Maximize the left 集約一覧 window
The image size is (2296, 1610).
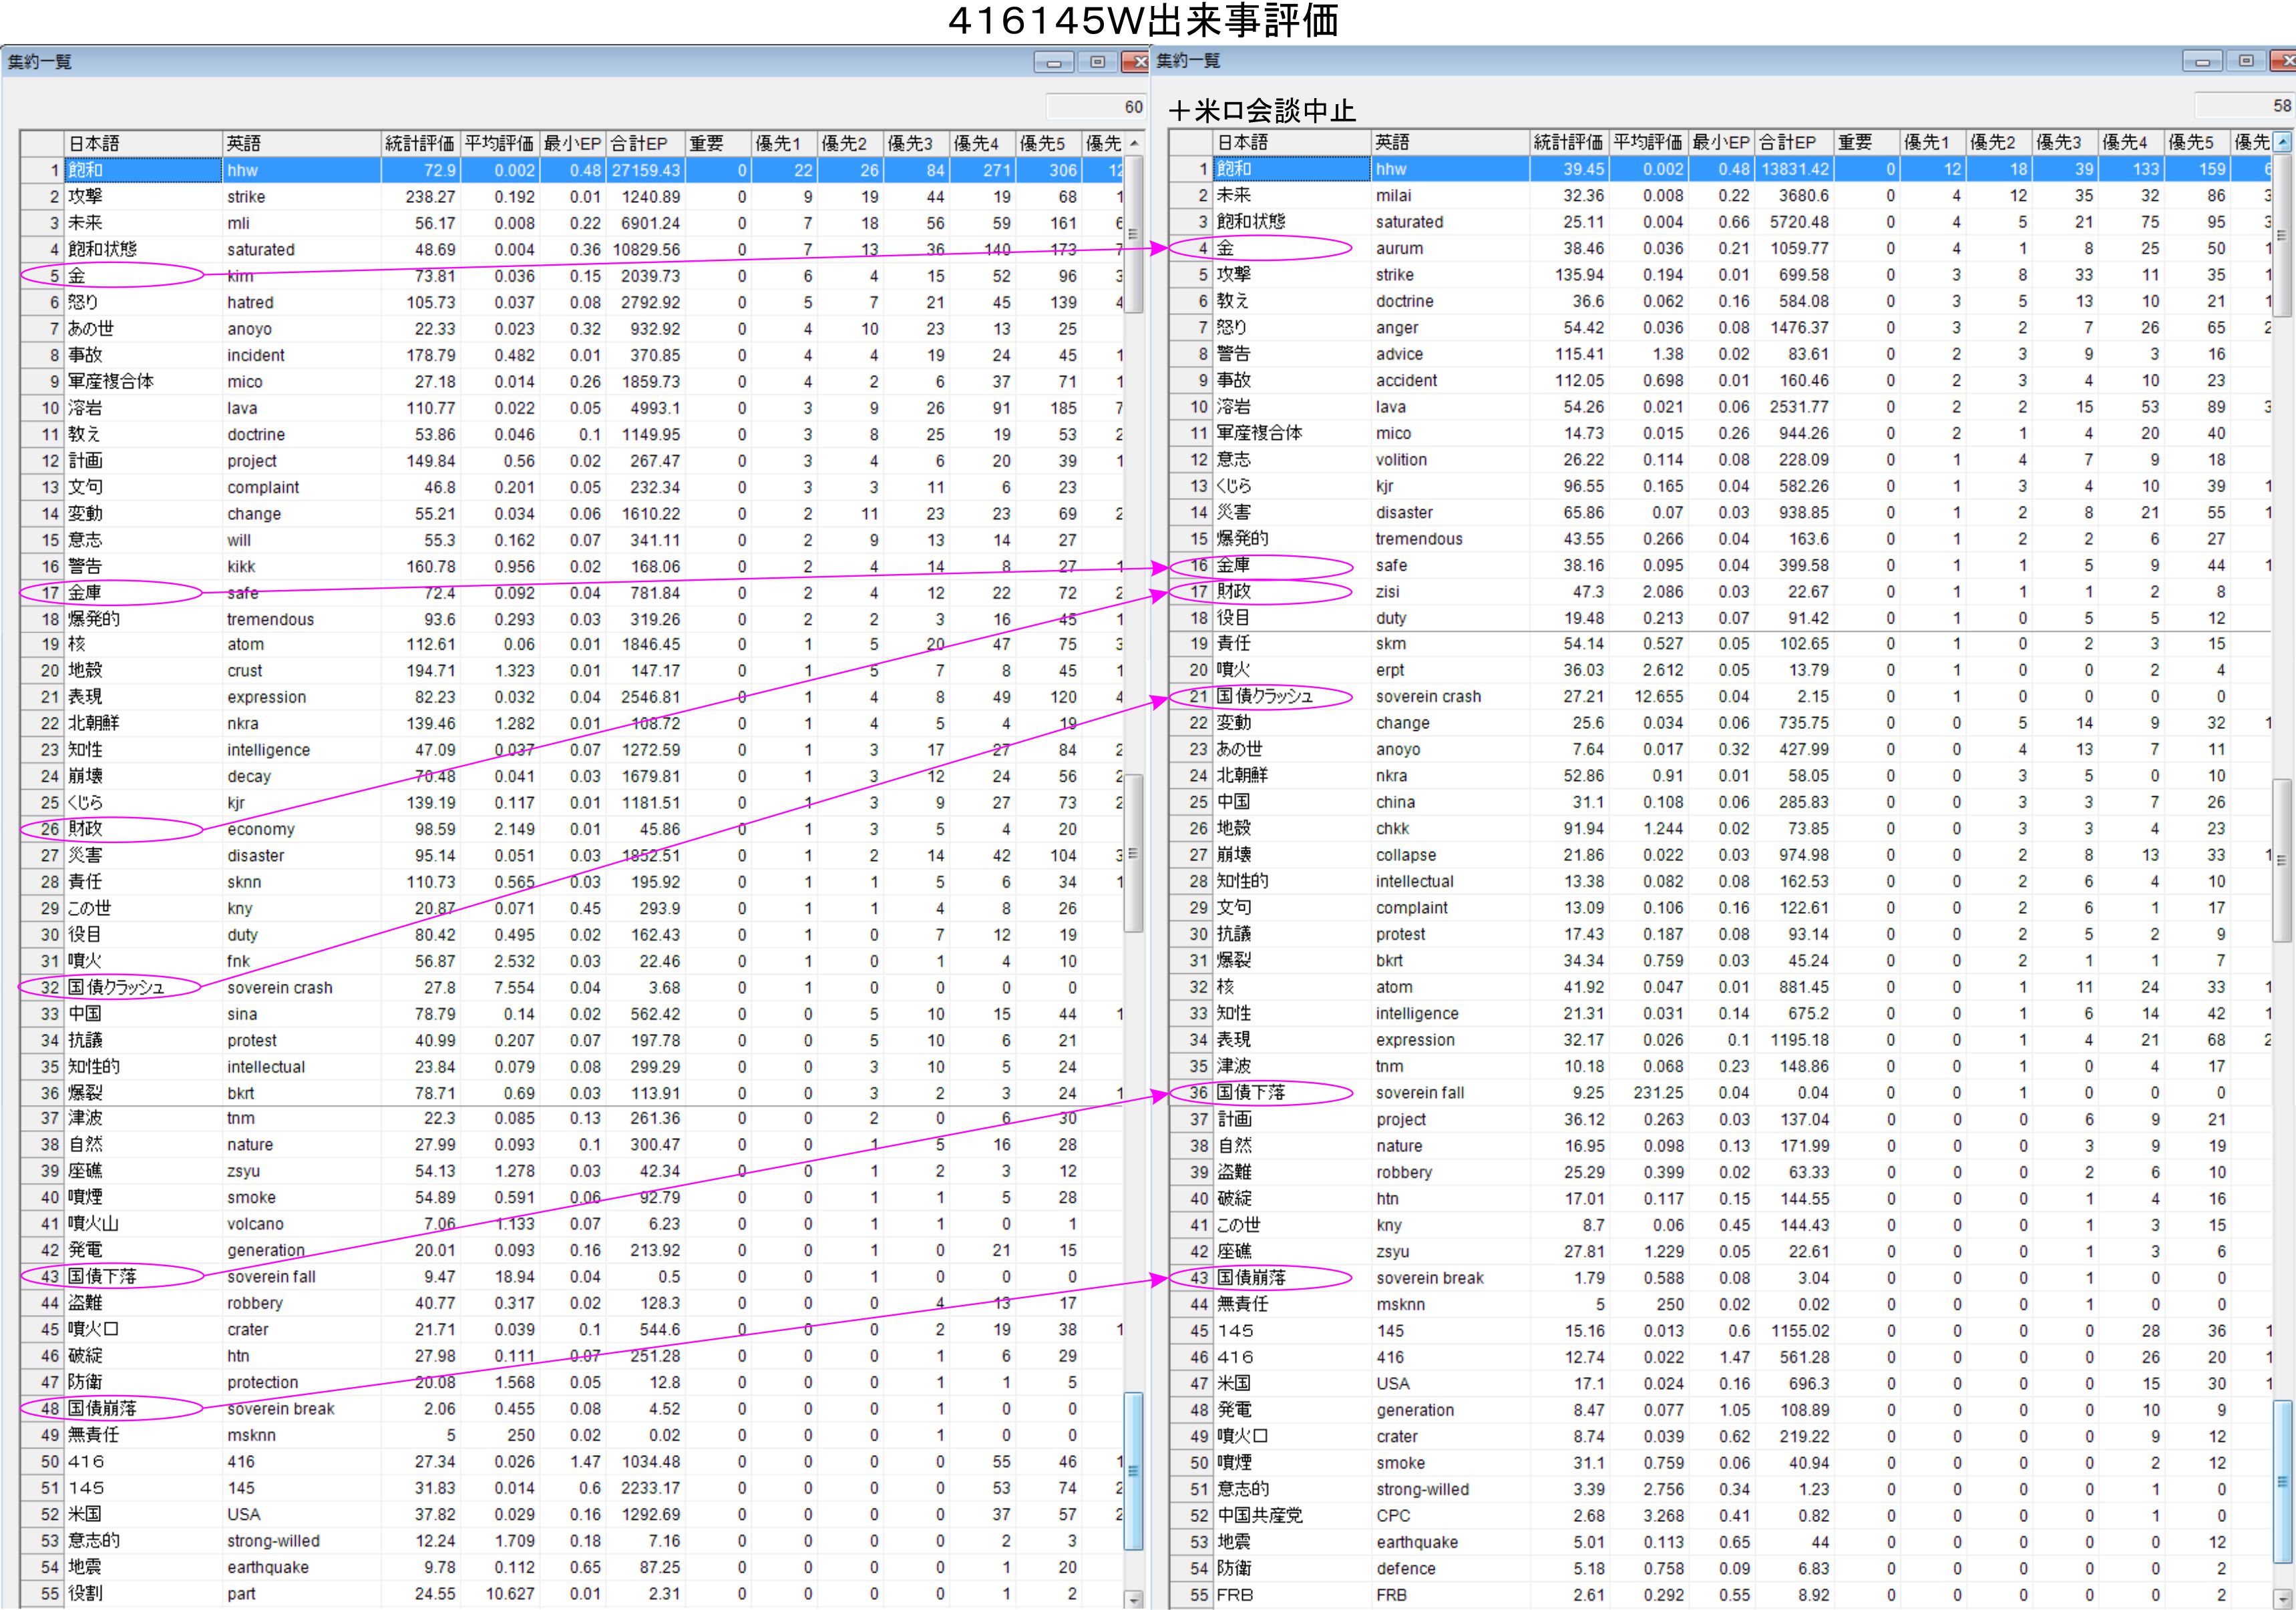point(1097,63)
